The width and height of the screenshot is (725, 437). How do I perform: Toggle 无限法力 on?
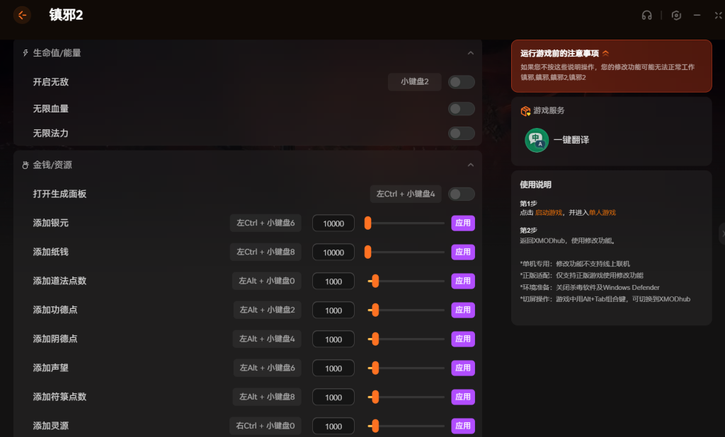461,133
